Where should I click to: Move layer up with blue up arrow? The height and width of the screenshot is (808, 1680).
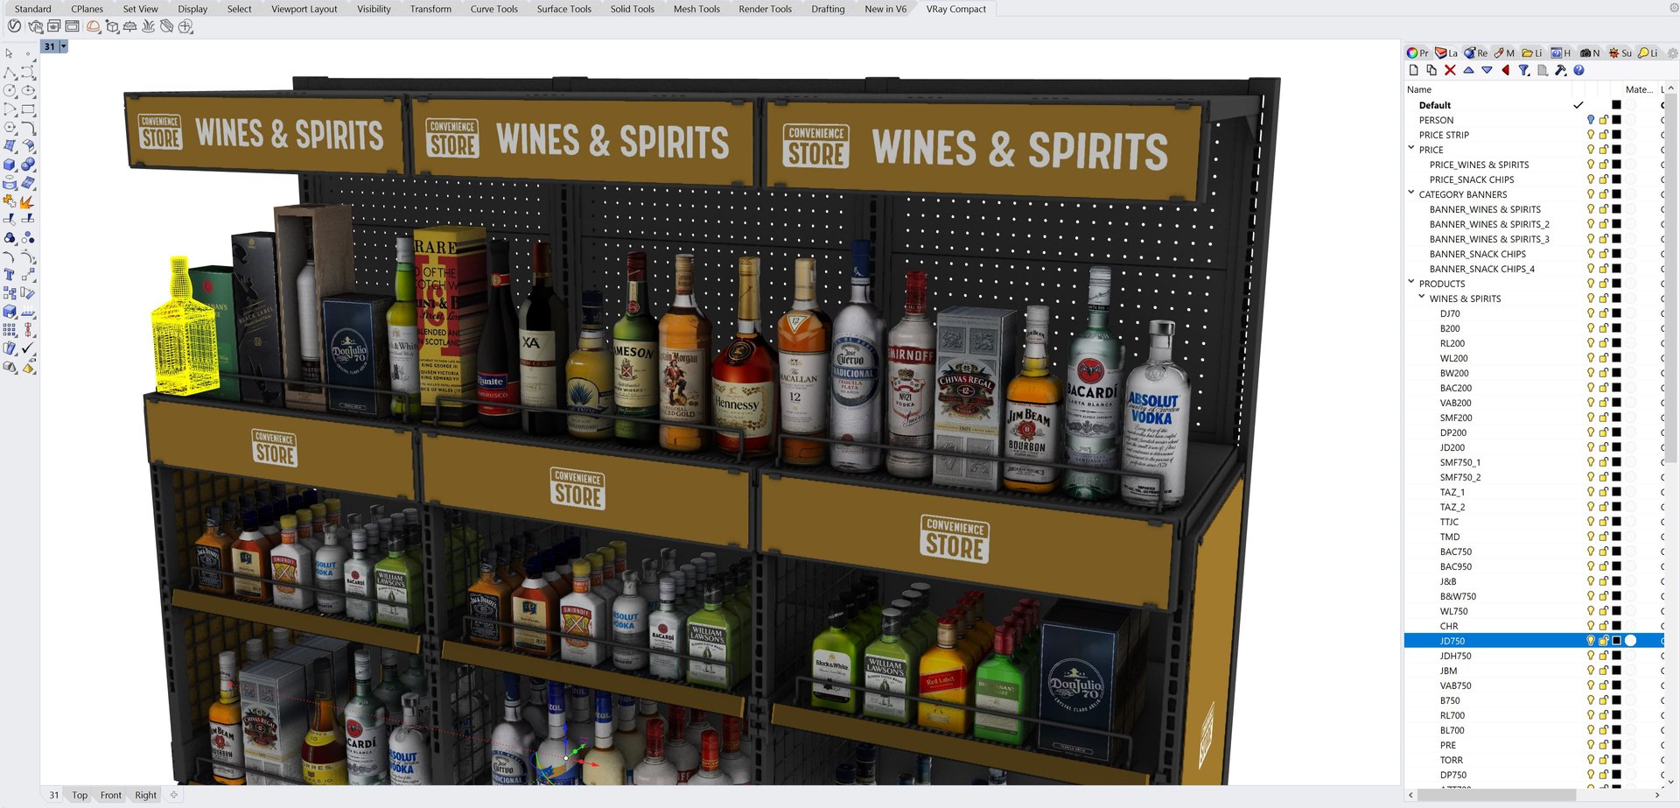coord(1468,70)
